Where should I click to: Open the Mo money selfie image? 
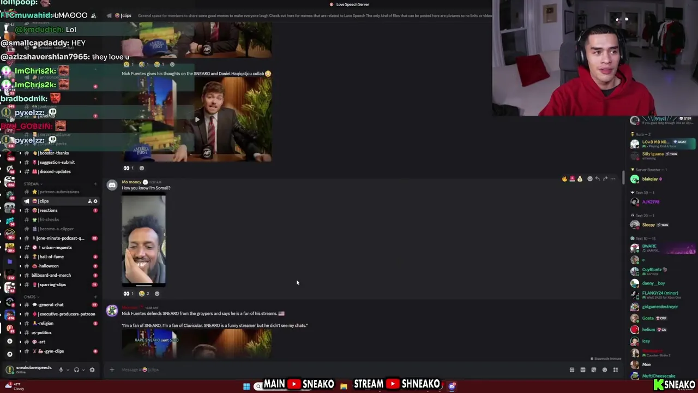pyautogui.click(x=143, y=240)
